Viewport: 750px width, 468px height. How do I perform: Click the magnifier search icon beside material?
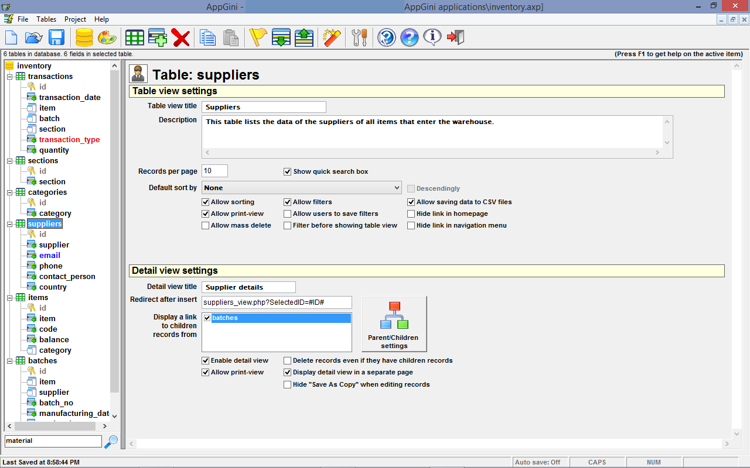coord(111,442)
